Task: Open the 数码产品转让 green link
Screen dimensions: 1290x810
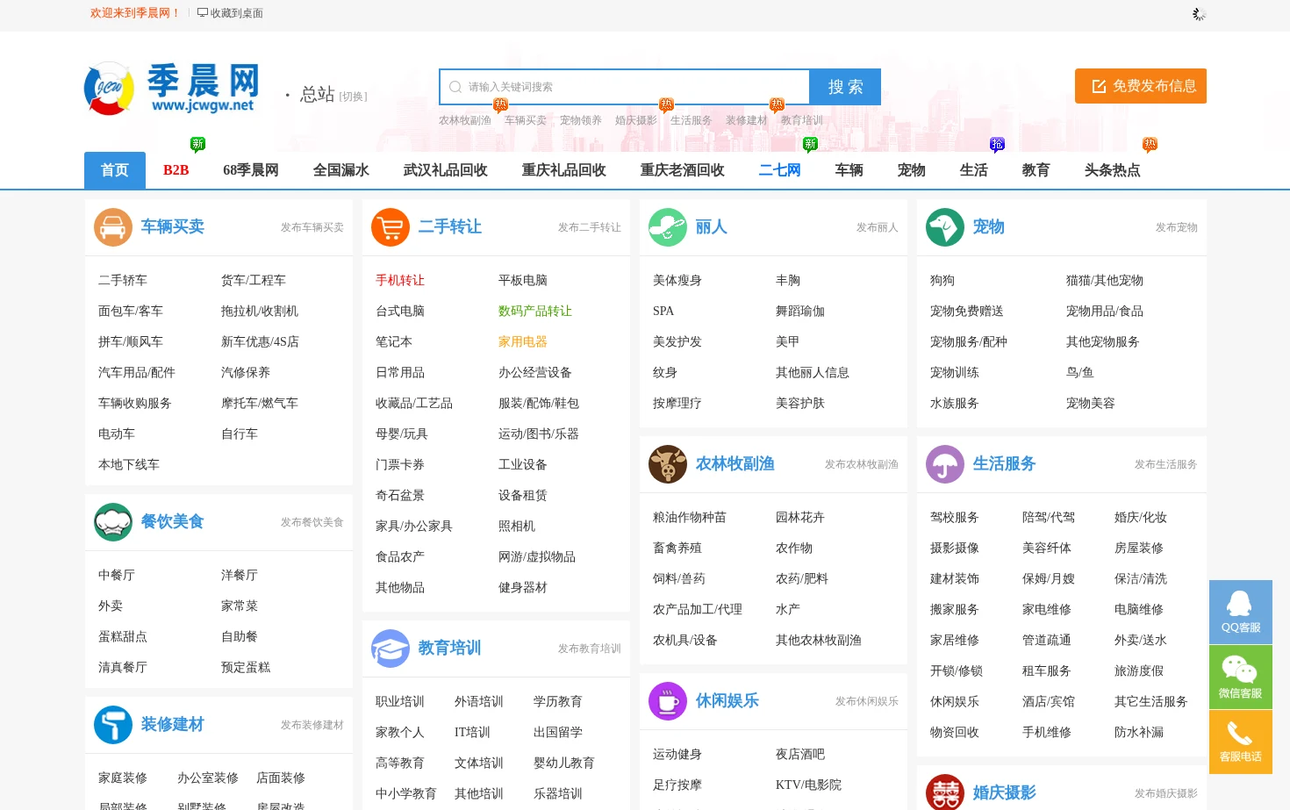Action: (535, 311)
